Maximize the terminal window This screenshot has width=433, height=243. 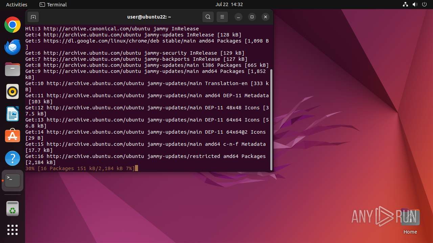point(252,17)
